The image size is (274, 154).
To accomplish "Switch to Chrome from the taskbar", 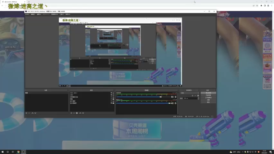I will click(x=18, y=152).
